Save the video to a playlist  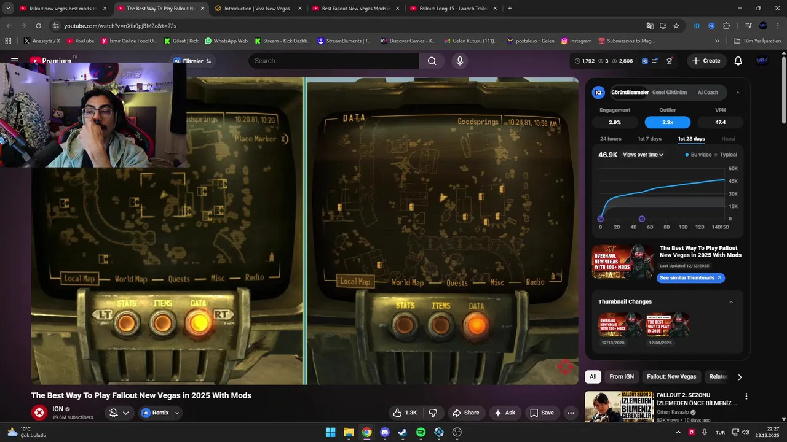[542, 413]
